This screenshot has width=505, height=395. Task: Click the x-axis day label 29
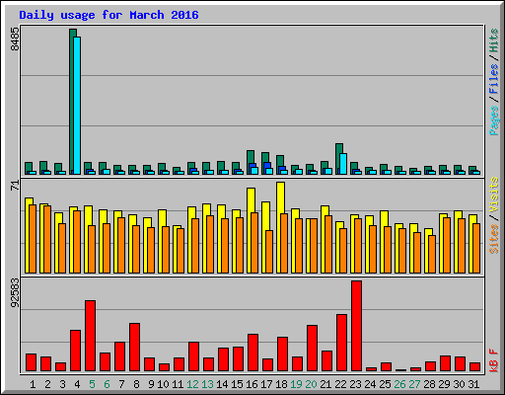pyautogui.click(x=444, y=384)
